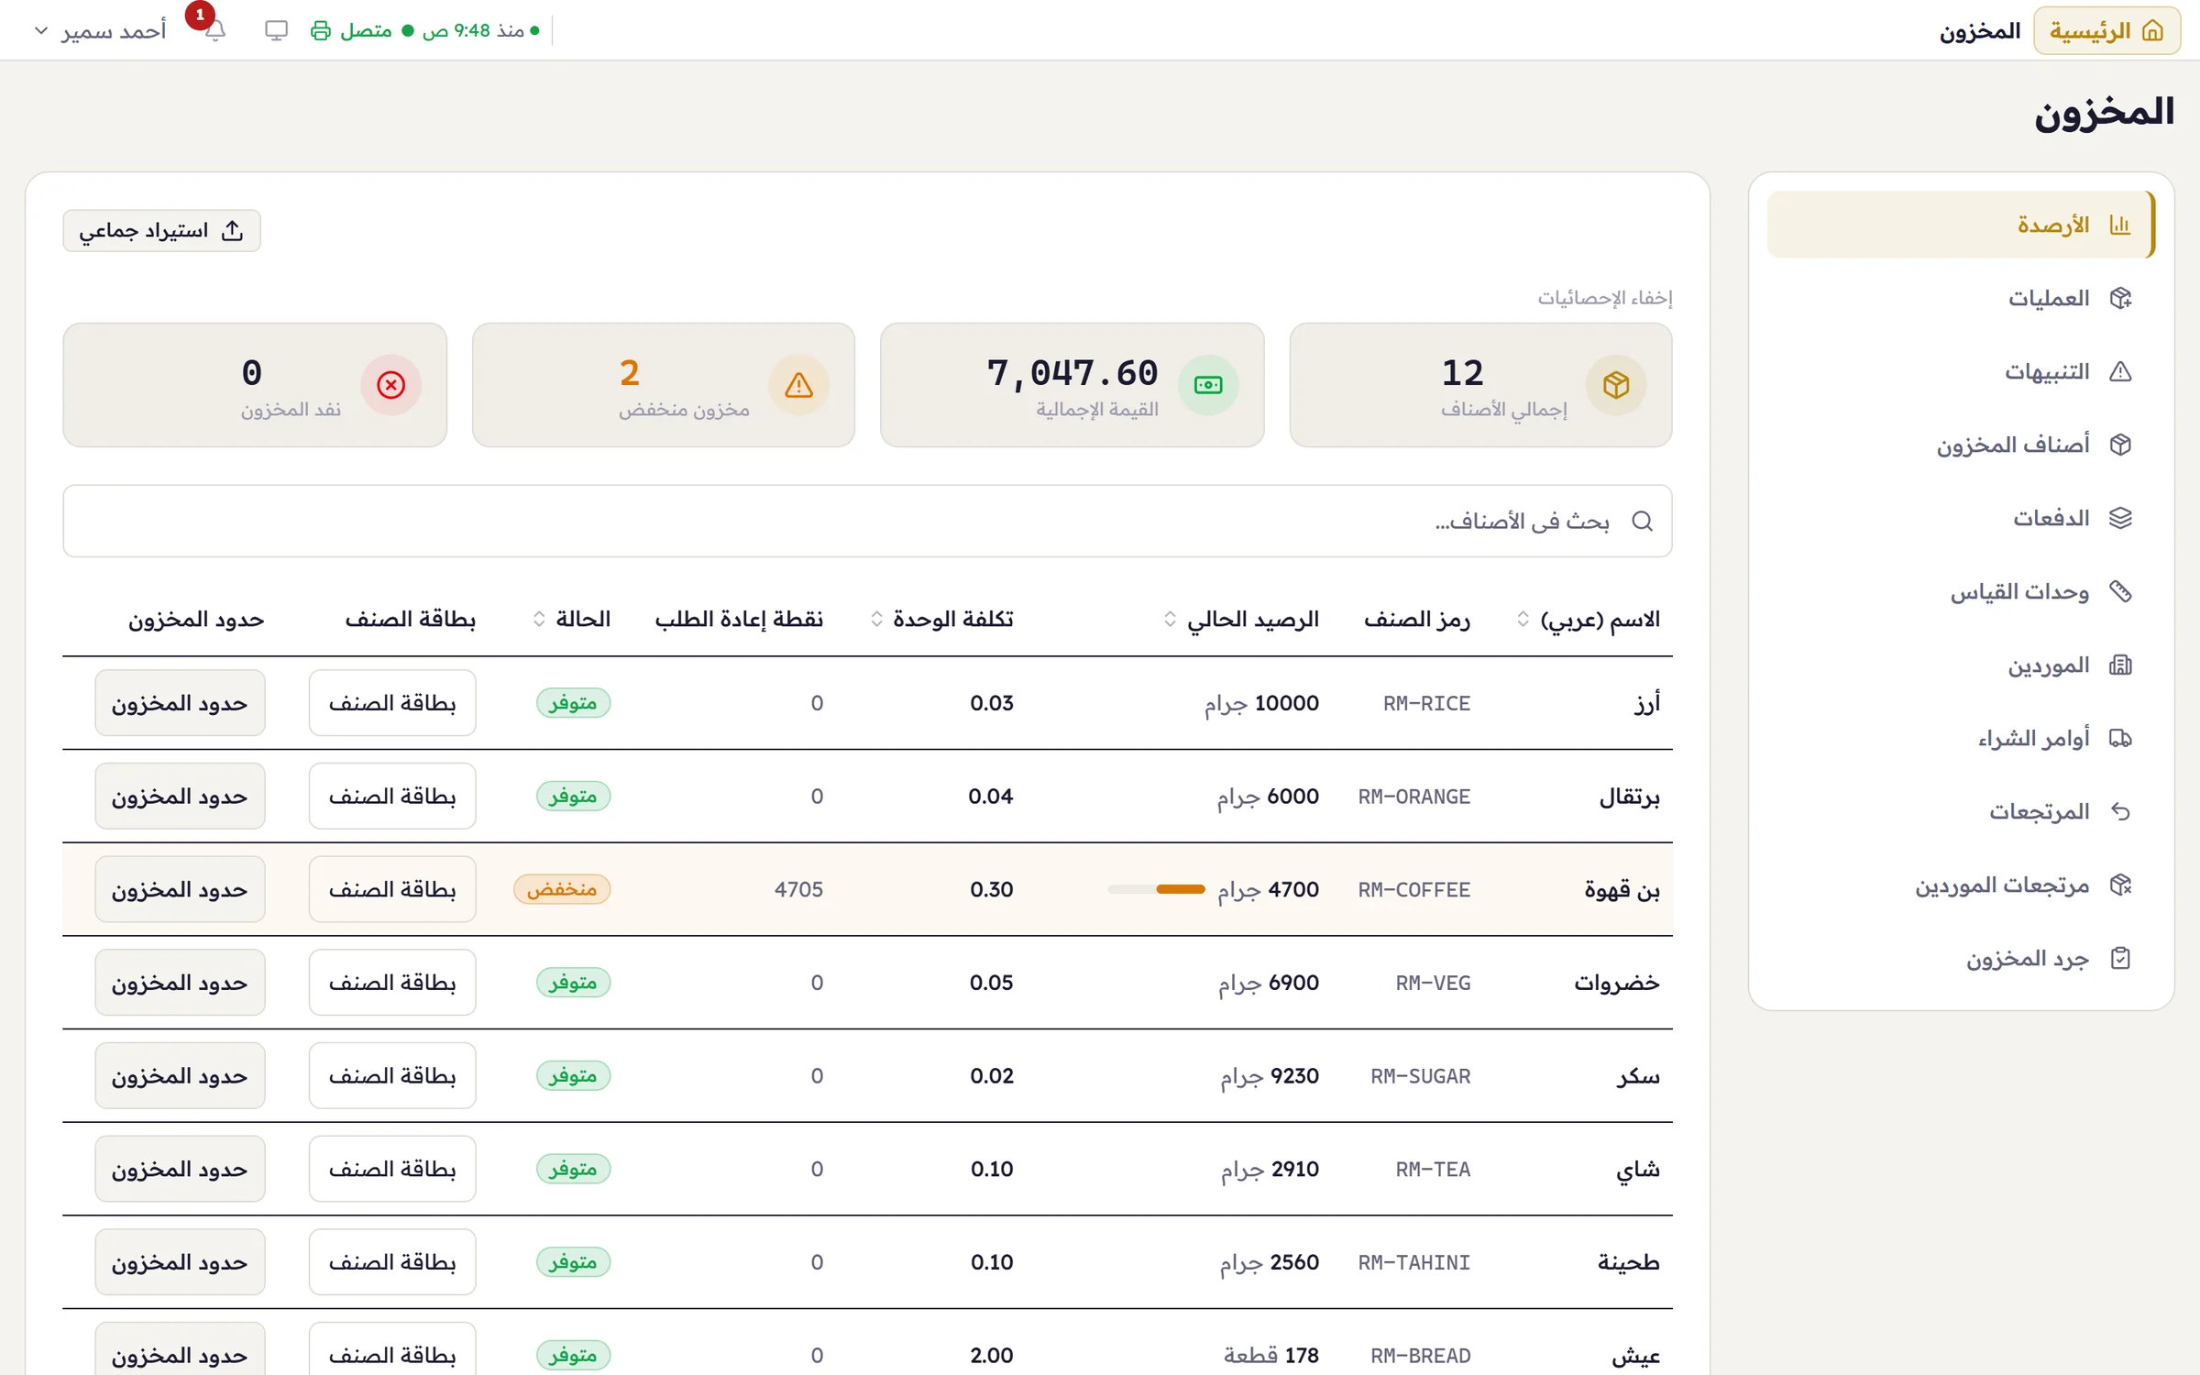Sort by Arabic name column arrows
The width and height of the screenshot is (2200, 1375).
(x=1523, y=620)
